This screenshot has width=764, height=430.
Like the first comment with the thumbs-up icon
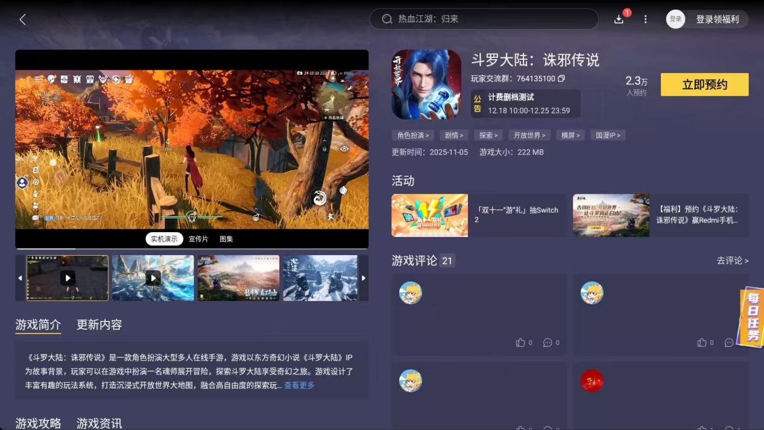point(521,343)
